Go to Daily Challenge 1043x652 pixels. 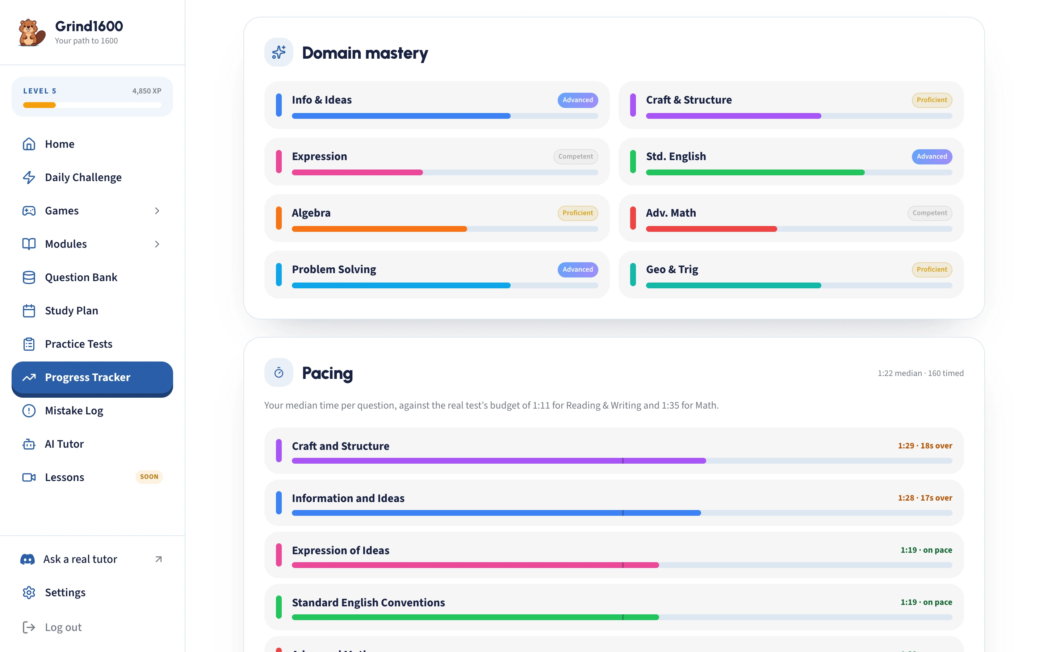click(92, 177)
